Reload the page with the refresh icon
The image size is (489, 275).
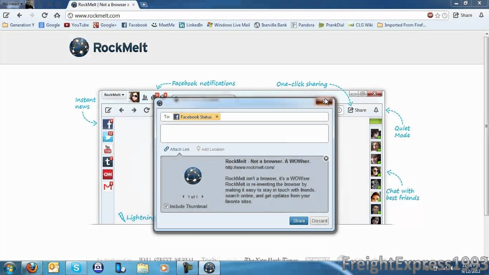coord(44,15)
